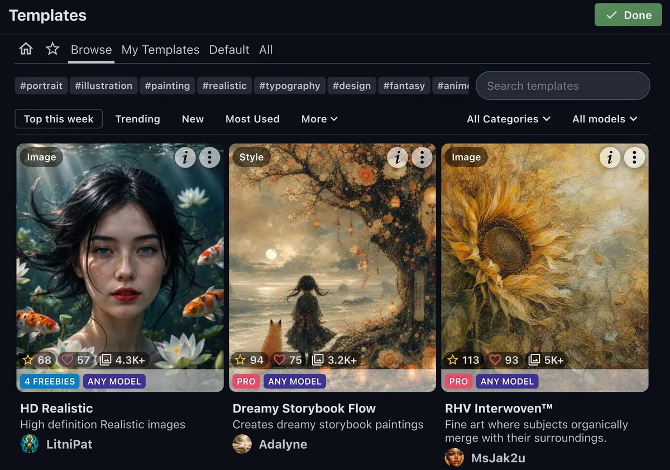Favorite HD Realistic via star count 68

[x=37, y=360]
